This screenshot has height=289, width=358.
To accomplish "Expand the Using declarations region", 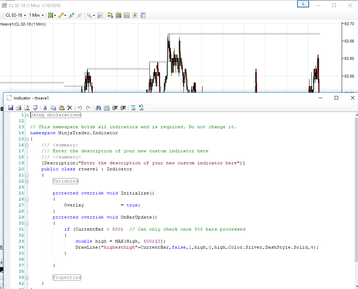I will pos(27,115).
